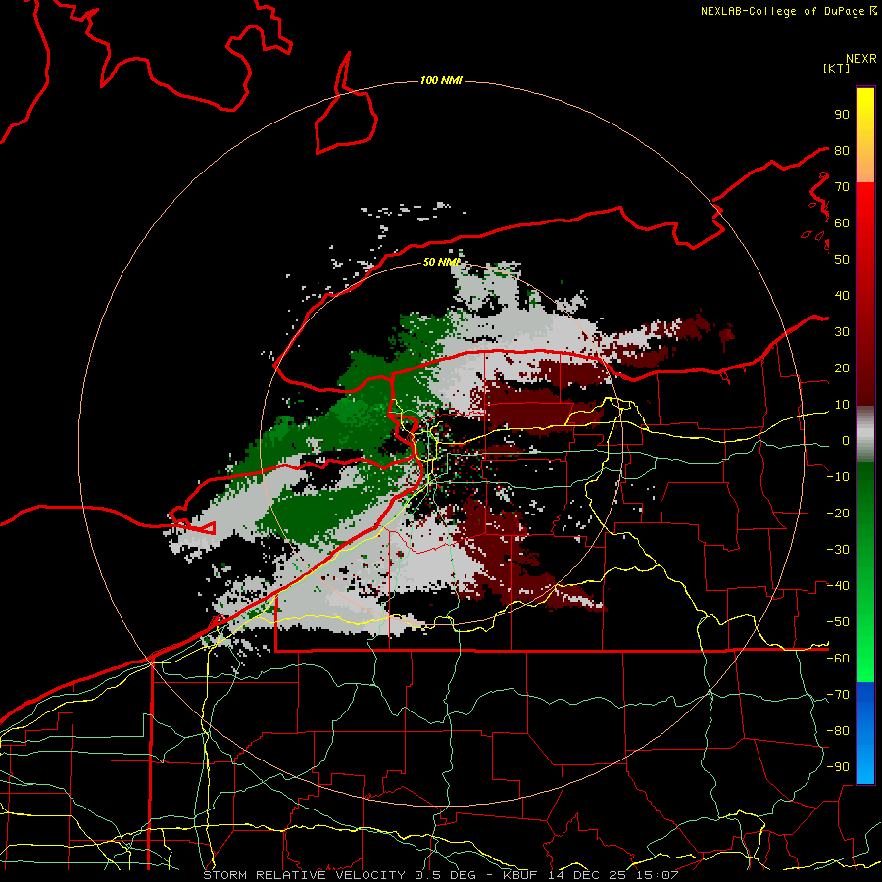
Task: Click the -80 value on the velocity scale
Action: tap(838, 731)
